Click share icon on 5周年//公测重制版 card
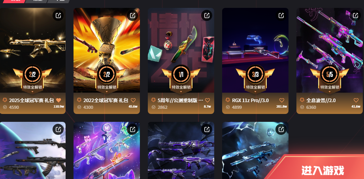The height and width of the screenshot is (179, 364). 207,15
